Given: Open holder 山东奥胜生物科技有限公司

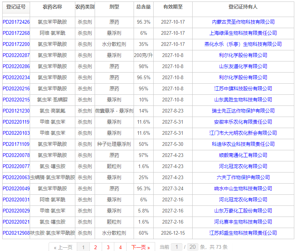Looking at the screenshot, I should coord(243,100).
